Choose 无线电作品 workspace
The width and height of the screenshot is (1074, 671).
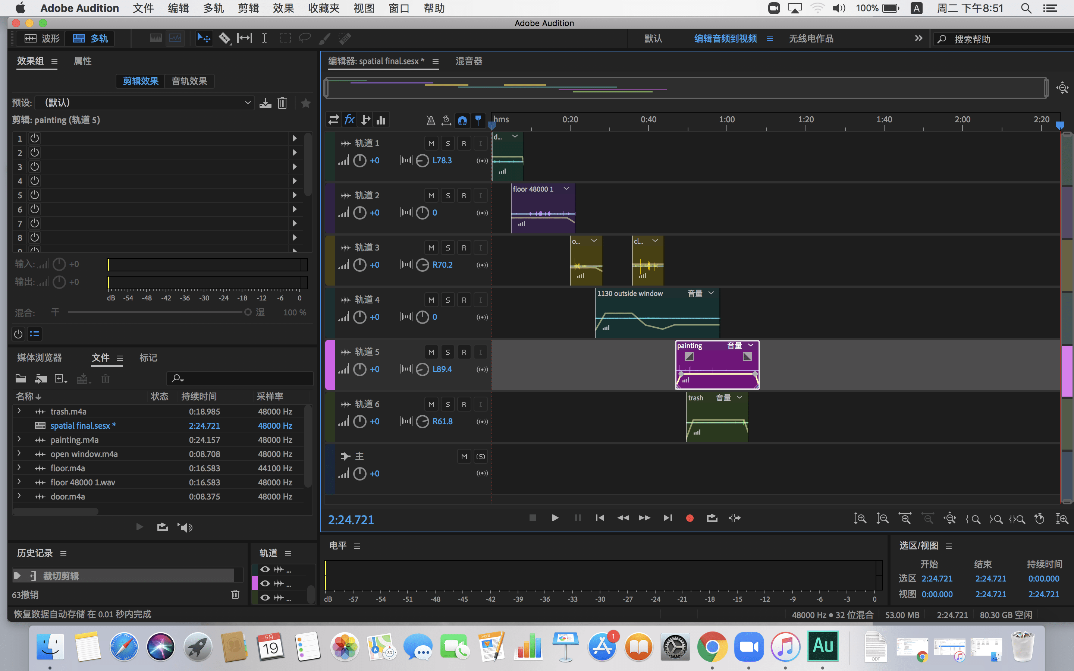[x=811, y=39]
